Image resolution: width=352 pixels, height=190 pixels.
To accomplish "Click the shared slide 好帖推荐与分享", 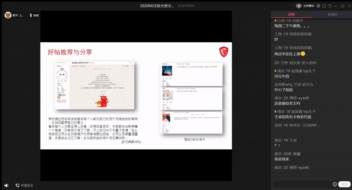I will tap(136, 96).
